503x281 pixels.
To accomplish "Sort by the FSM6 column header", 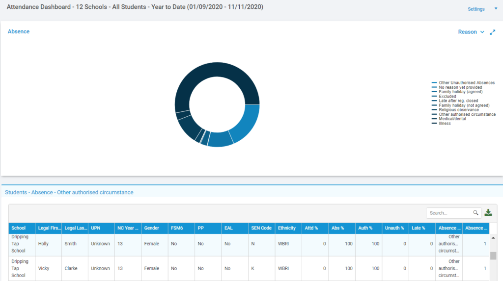I will 181,228.
